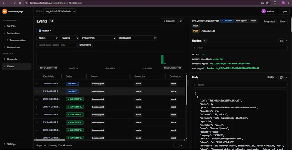Open Destinations in the sidebar
Screen dimensions: 292x150
14,48
